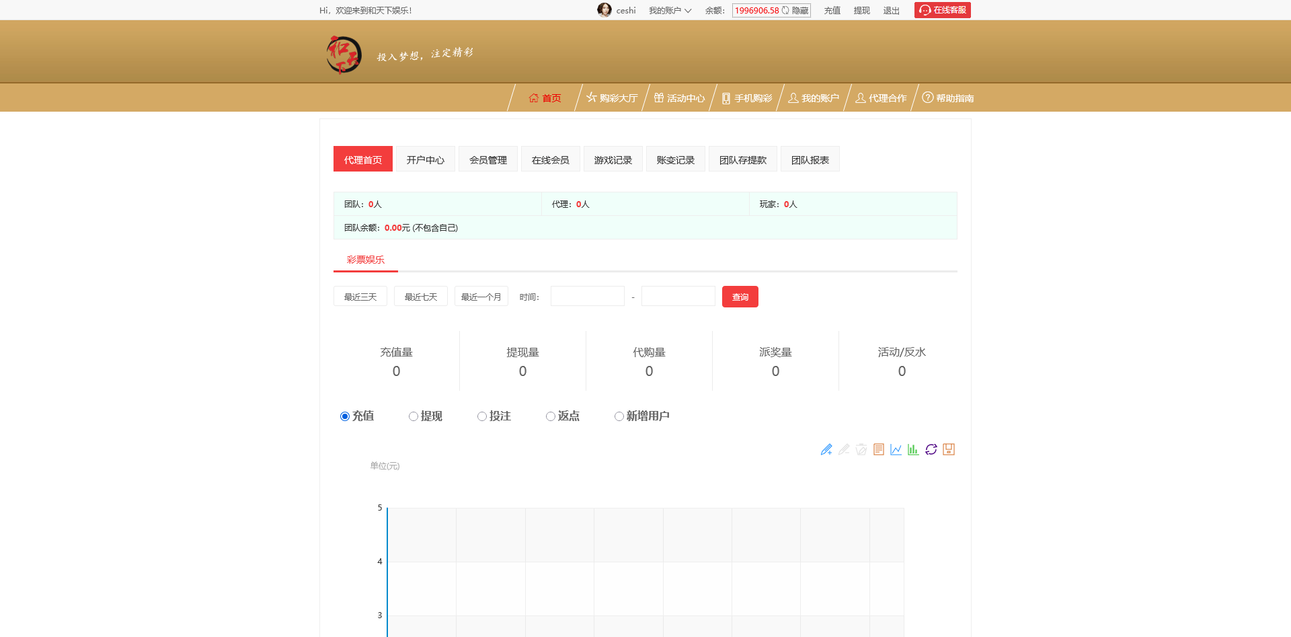Click the eraser clear-marks icon
The width and height of the screenshot is (1291, 637).
click(x=861, y=449)
